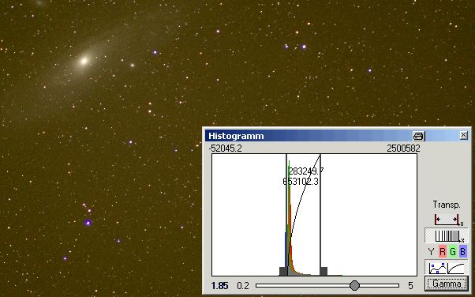Click the left black-point marker handle

(x=283, y=271)
